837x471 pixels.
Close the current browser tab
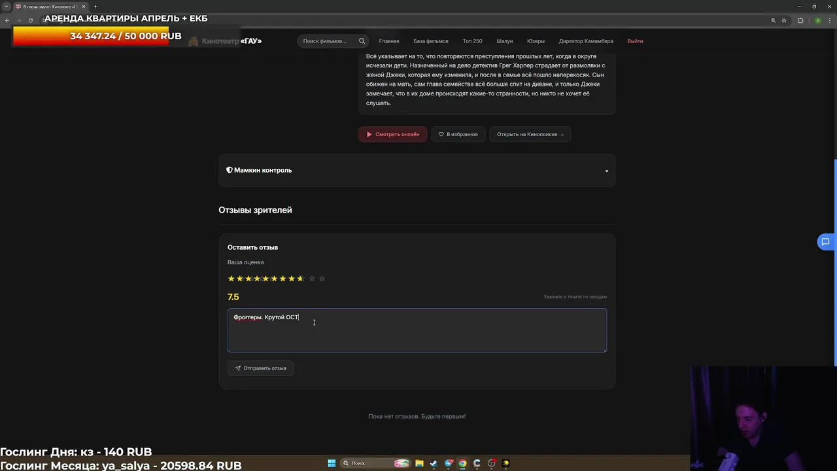[84, 7]
